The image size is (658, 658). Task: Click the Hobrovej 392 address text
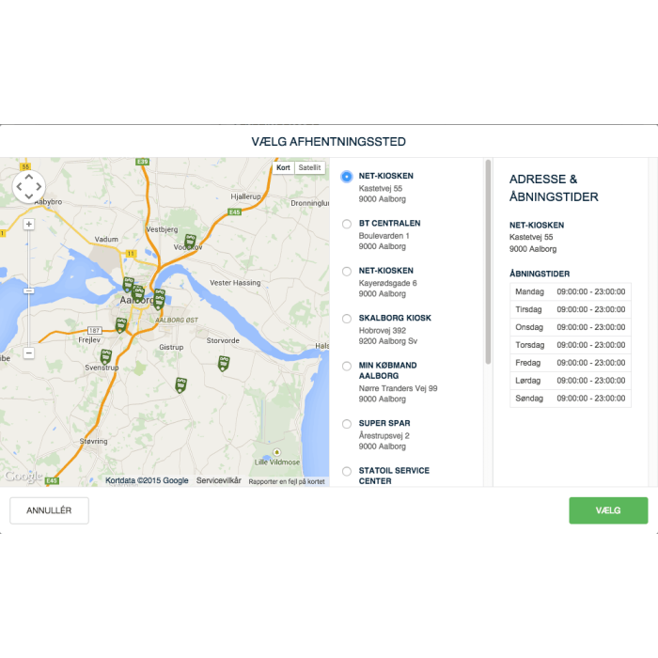pos(383,331)
